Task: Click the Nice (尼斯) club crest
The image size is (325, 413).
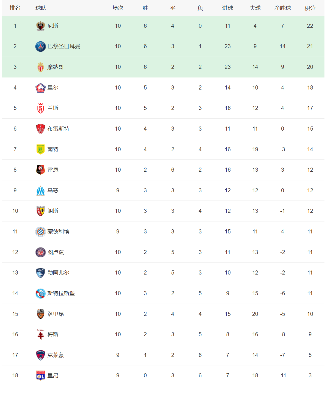Action: (x=41, y=26)
